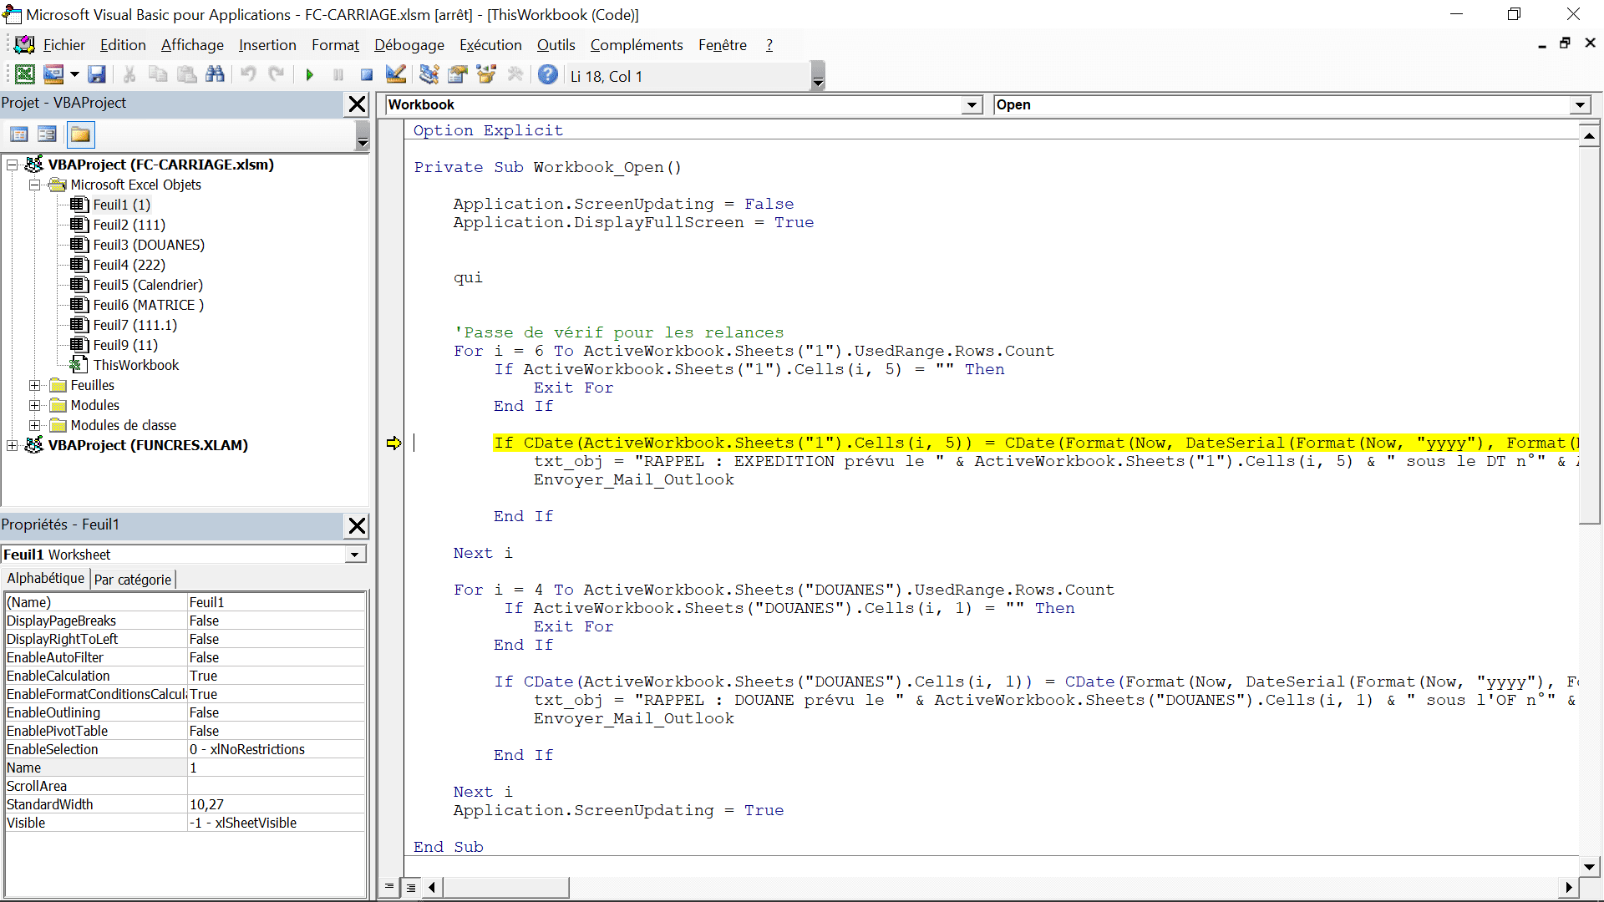This screenshot has height=902, width=1604.
Task: Open the Débogage menu
Action: tap(409, 45)
